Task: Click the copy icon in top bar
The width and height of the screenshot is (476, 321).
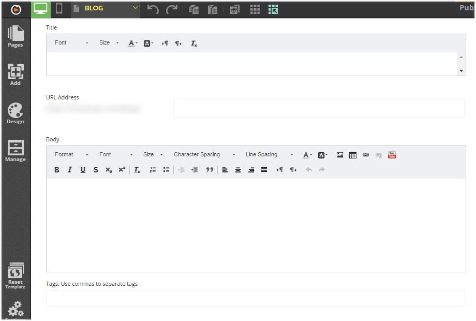Action: click(194, 9)
